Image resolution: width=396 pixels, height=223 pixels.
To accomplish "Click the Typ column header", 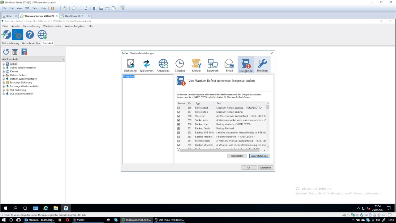I will [205, 103].
